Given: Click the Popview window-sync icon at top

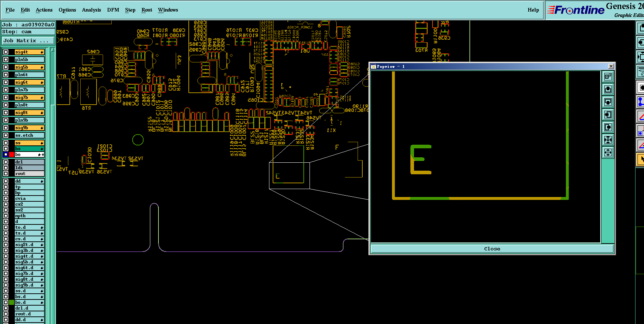Looking at the screenshot, I should [x=608, y=76].
